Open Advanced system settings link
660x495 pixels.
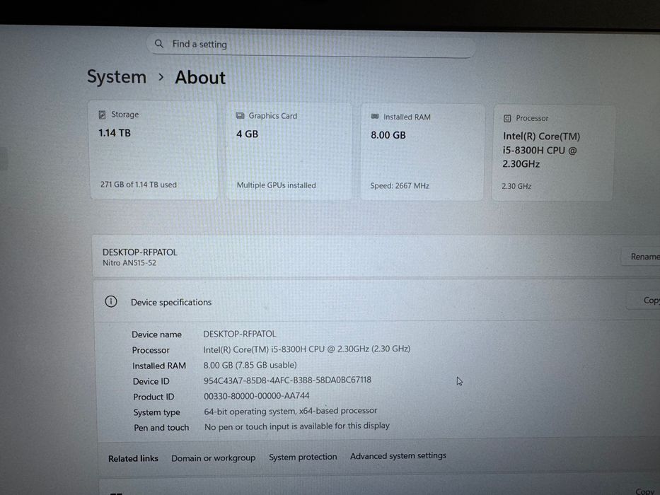[398, 456]
